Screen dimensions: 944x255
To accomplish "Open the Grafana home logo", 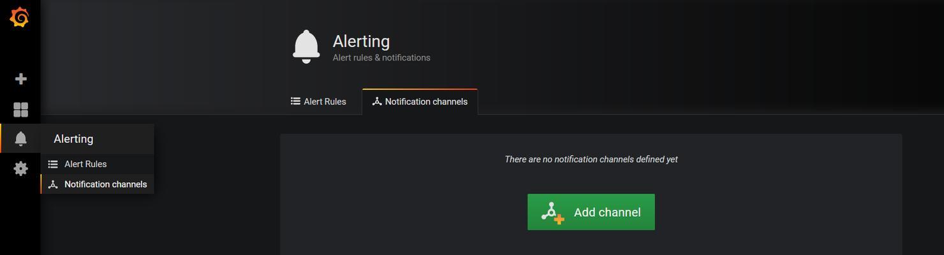I will tap(20, 17).
